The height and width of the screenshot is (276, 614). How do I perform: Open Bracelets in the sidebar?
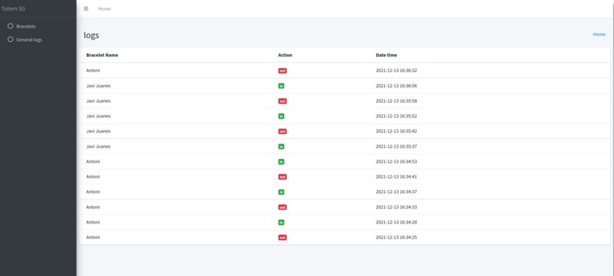(26, 26)
